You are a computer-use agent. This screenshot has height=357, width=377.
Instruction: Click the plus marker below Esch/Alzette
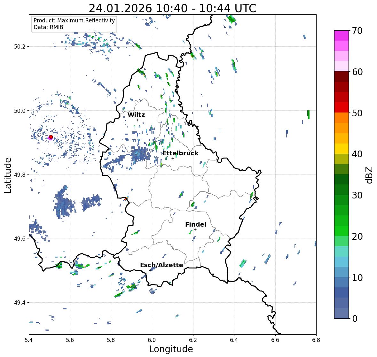[150, 270]
